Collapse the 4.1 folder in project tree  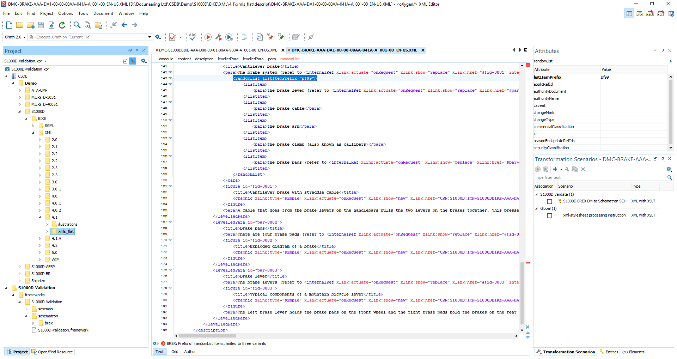pyautogui.click(x=39, y=217)
